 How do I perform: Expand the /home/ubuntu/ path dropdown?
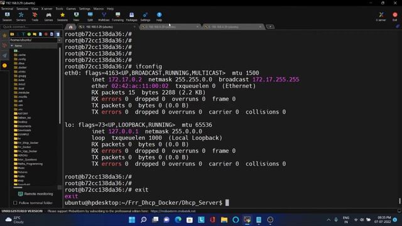pos(59,40)
